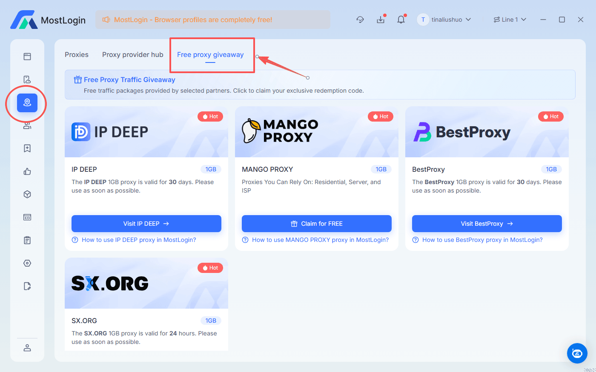Open the browser profiles icon at sidebar top
Image resolution: width=596 pixels, height=372 pixels.
tap(27, 56)
